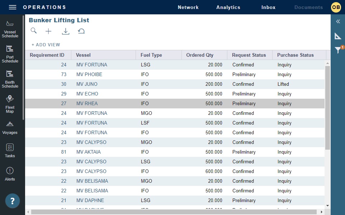Open the help question mark button

tap(13, 201)
